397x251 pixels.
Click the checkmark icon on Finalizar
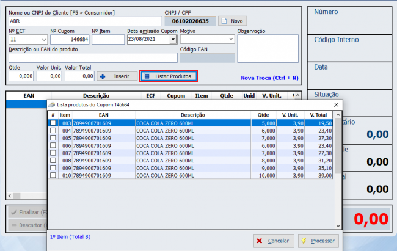[14, 213]
